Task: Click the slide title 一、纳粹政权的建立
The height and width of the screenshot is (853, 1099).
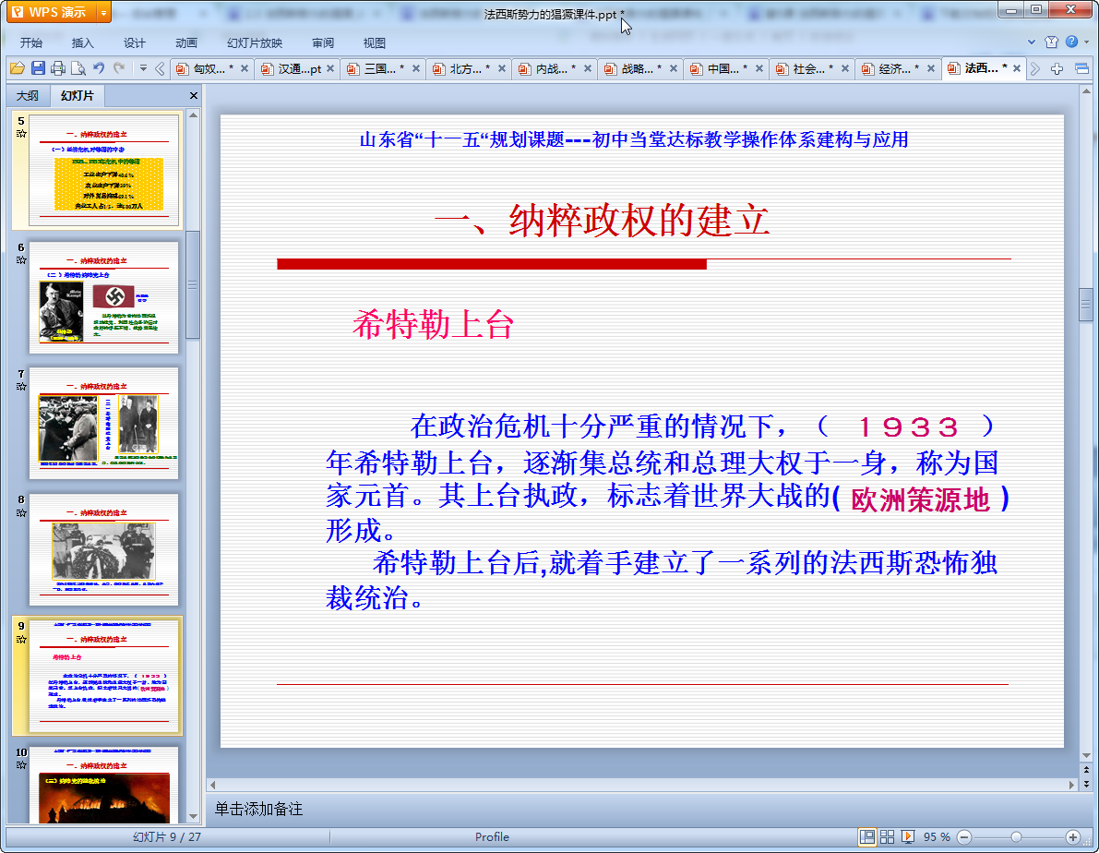Action: click(x=602, y=221)
